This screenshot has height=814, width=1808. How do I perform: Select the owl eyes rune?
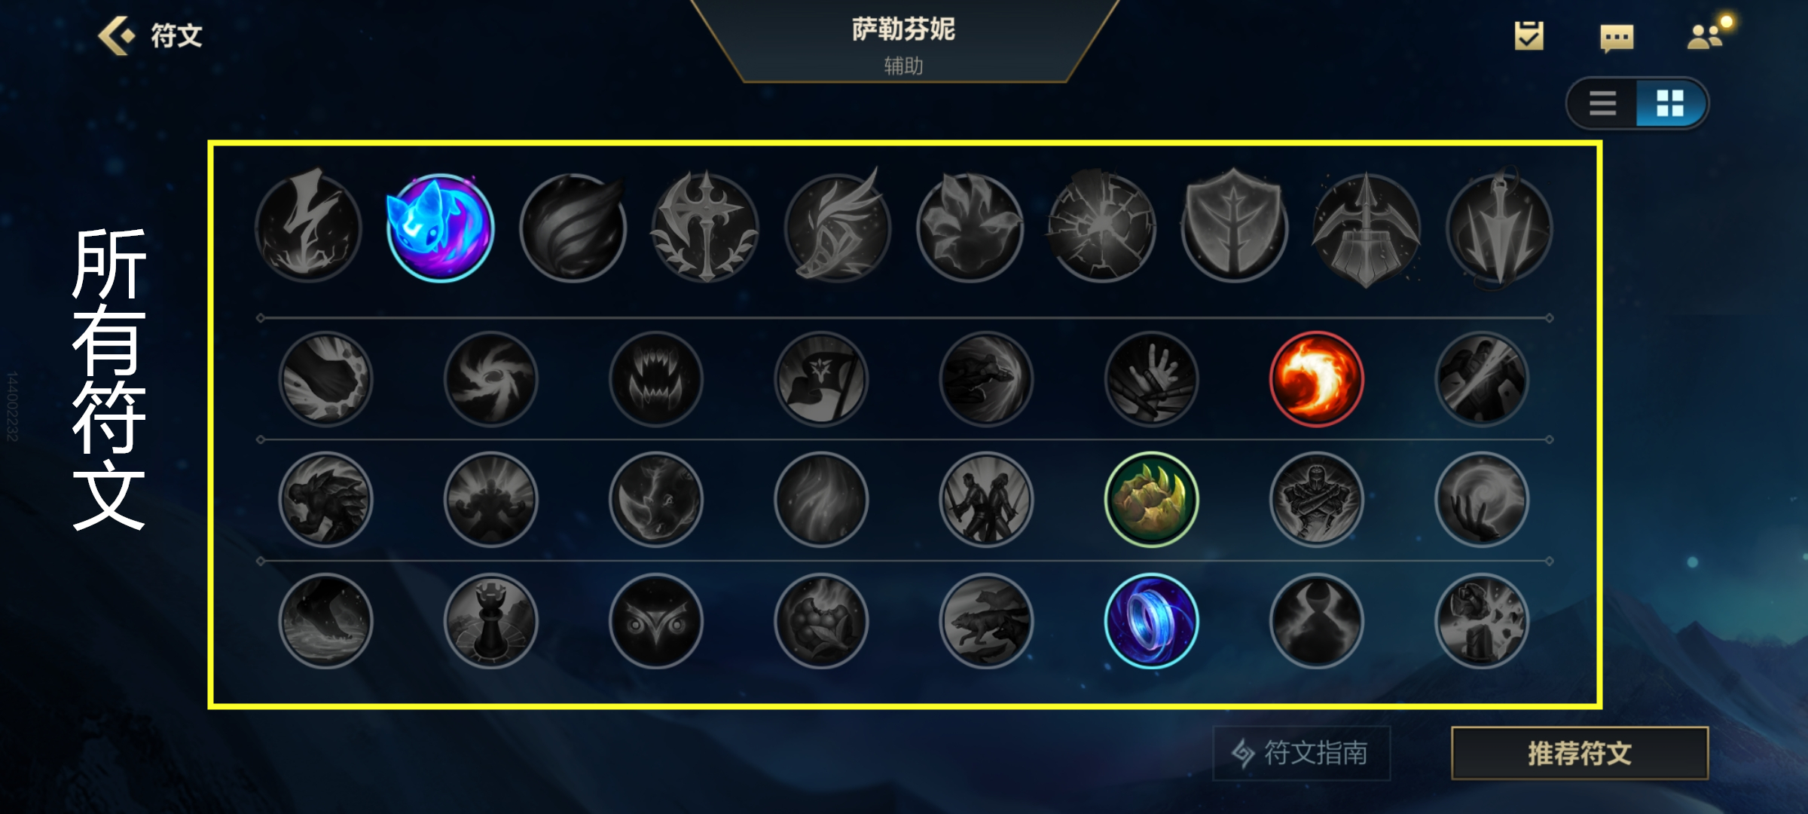(655, 621)
